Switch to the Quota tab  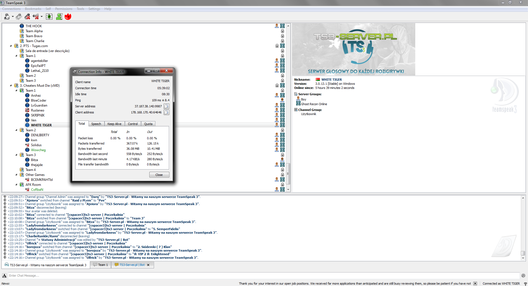tap(148, 124)
